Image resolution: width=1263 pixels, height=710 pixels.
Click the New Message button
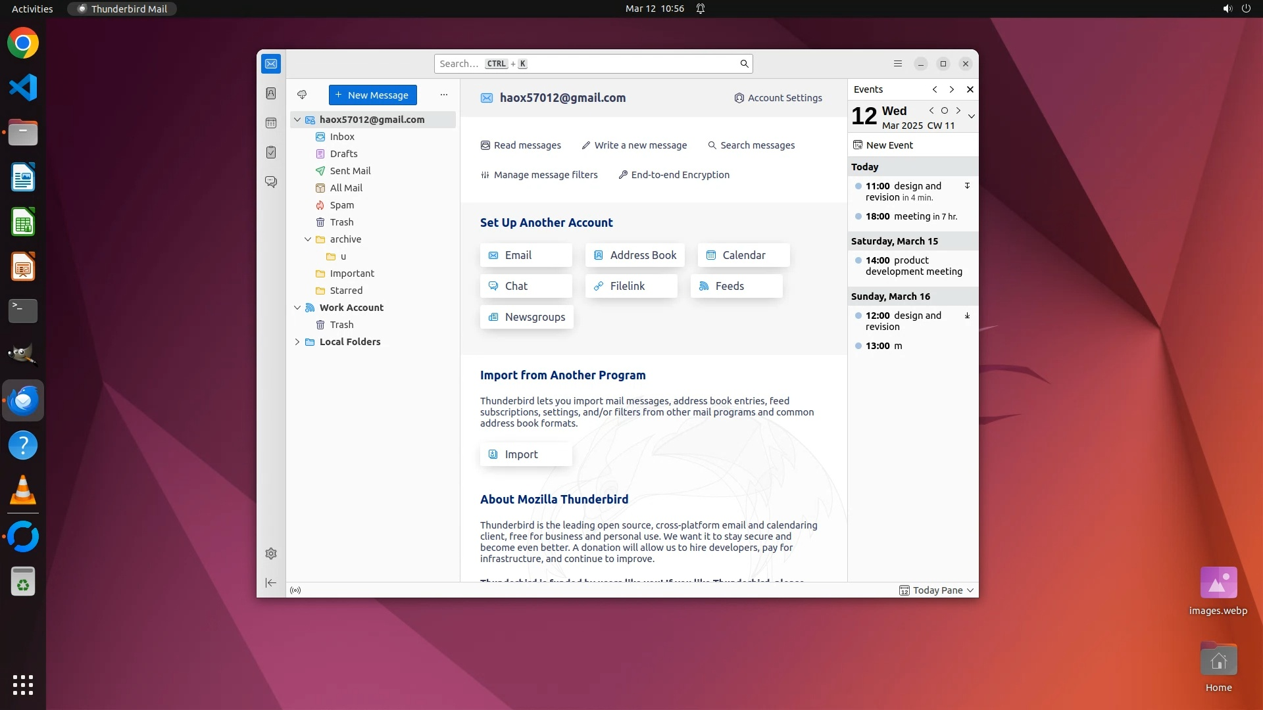click(372, 95)
